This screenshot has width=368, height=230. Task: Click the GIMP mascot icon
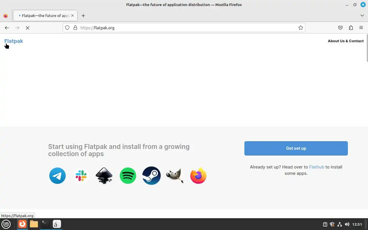pyautogui.click(x=175, y=176)
